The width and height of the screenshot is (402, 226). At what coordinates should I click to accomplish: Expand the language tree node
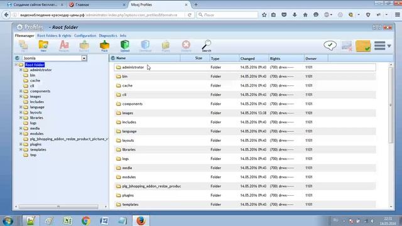[21, 107]
